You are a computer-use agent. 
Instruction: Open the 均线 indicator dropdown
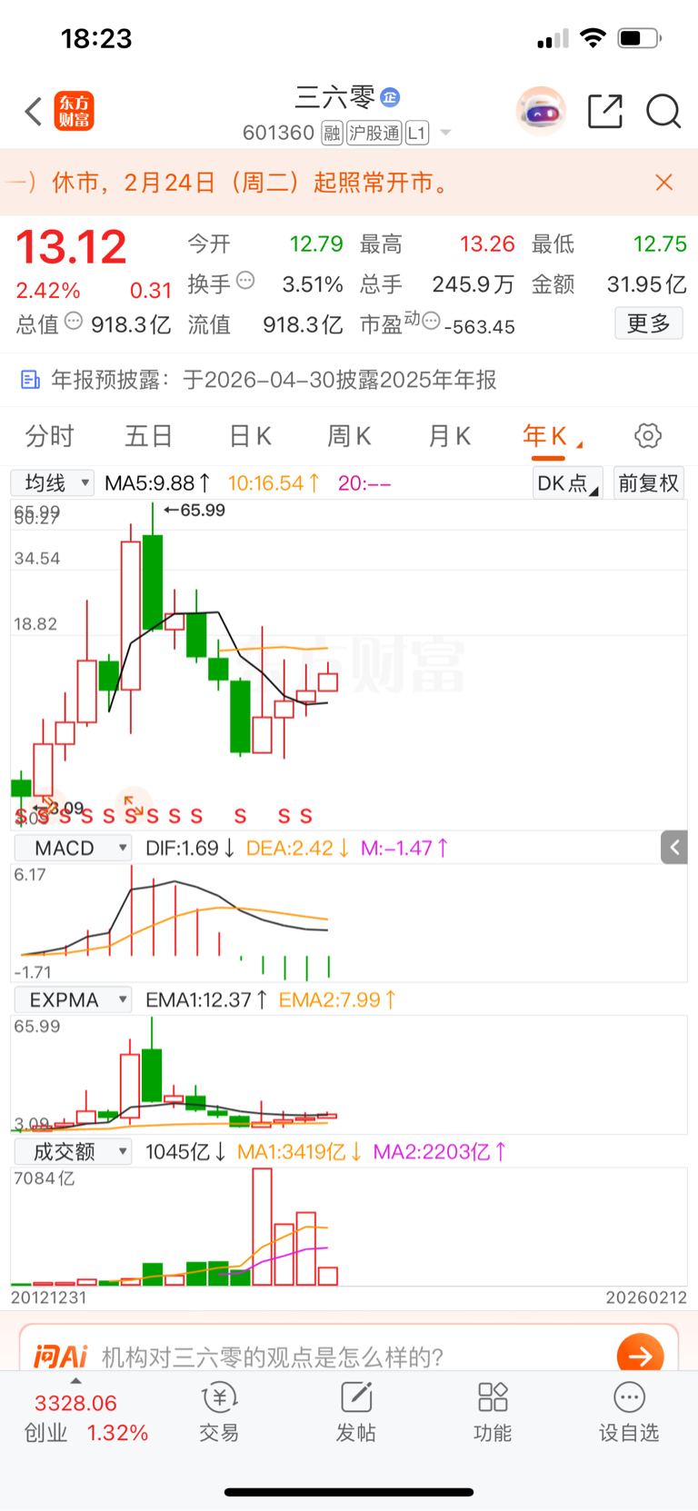pyautogui.click(x=53, y=483)
